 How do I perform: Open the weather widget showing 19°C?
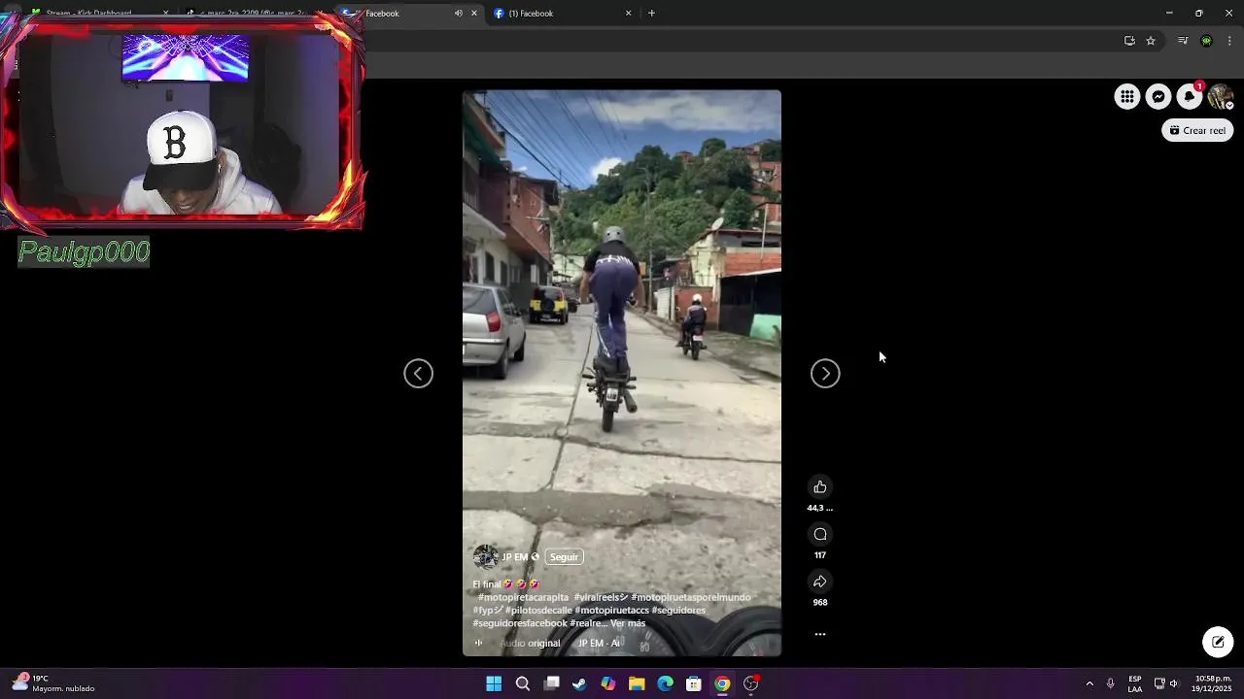54,683
